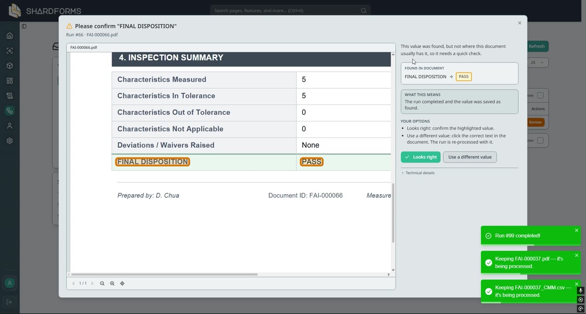Click the PDF scroll right arrow
This screenshot has height=314, width=586.
(388, 275)
